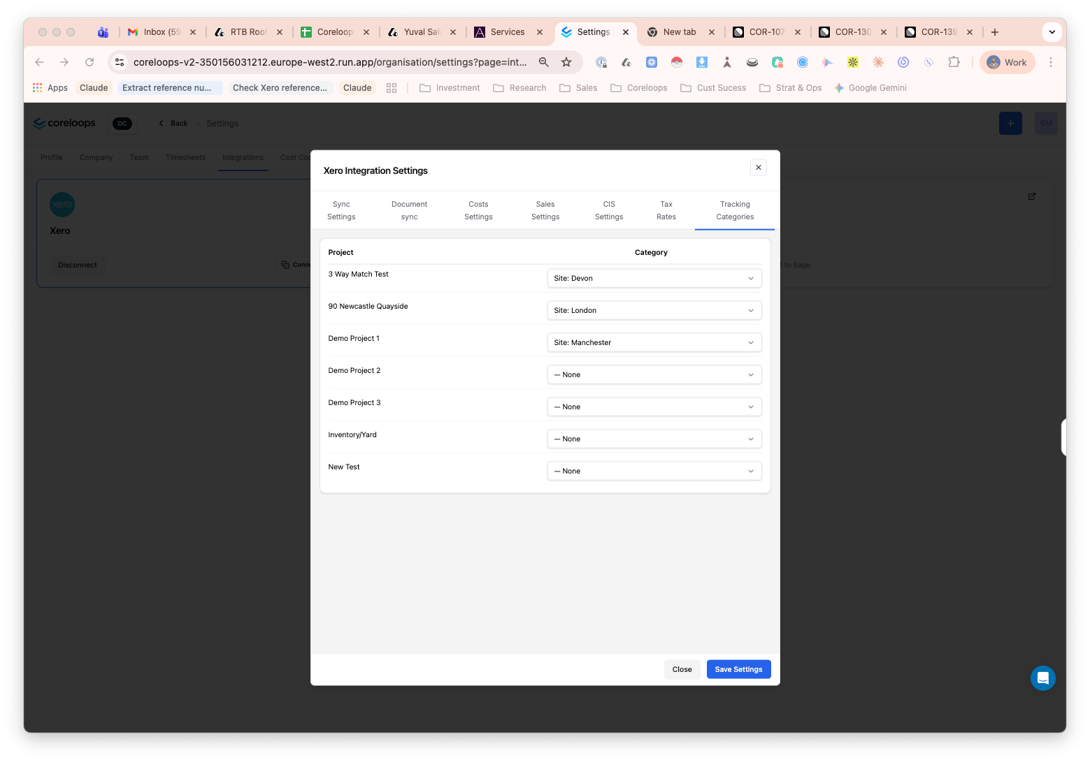Close the Xero Integration Settings dialog with X
This screenshot has width=1090, height=762.
(x=759, y=168)
